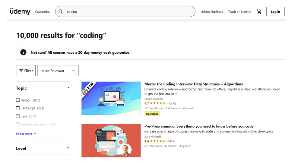The width and height of the screenshot is (304, 163).
Task: Open the shopping cart icon
Action: pos(259,12)
